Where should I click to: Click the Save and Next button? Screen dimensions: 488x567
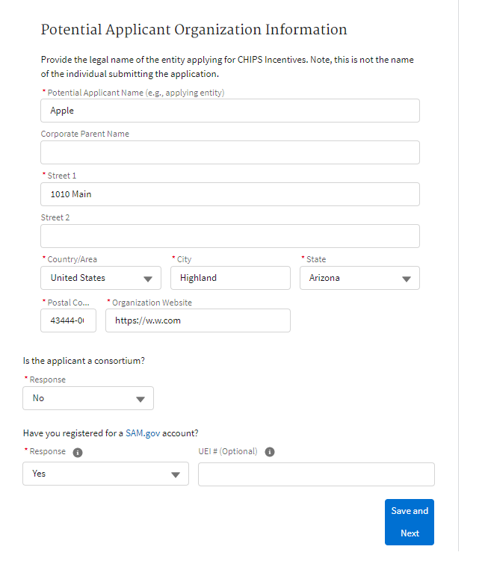coord(410,521)
